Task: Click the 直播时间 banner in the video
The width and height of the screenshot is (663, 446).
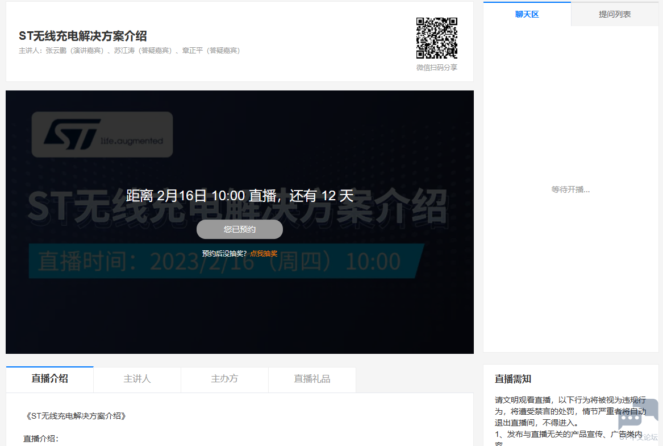Action: click(x=226, y=261)
